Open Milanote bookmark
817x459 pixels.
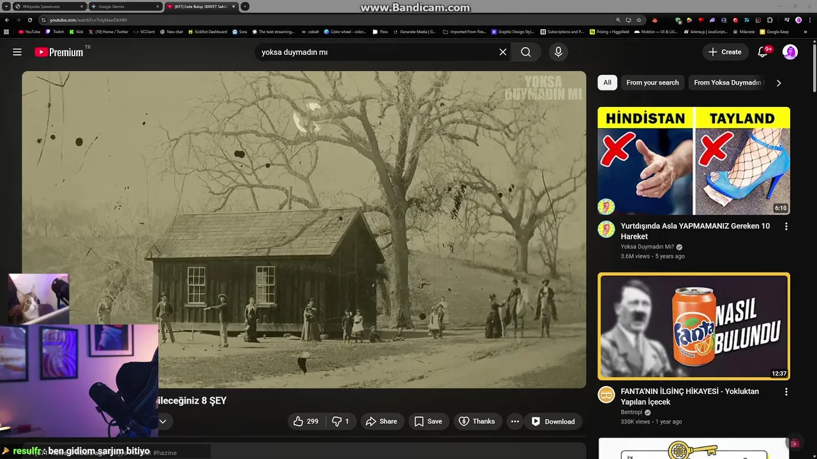[743, 31]
